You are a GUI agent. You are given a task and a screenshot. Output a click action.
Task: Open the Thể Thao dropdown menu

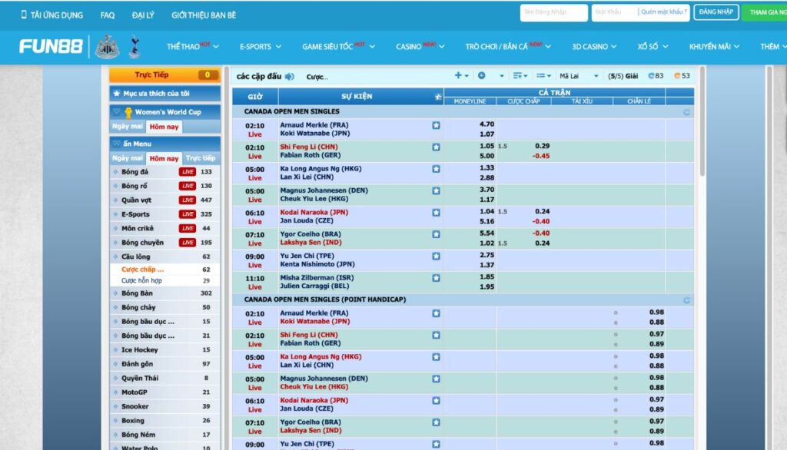192,46
